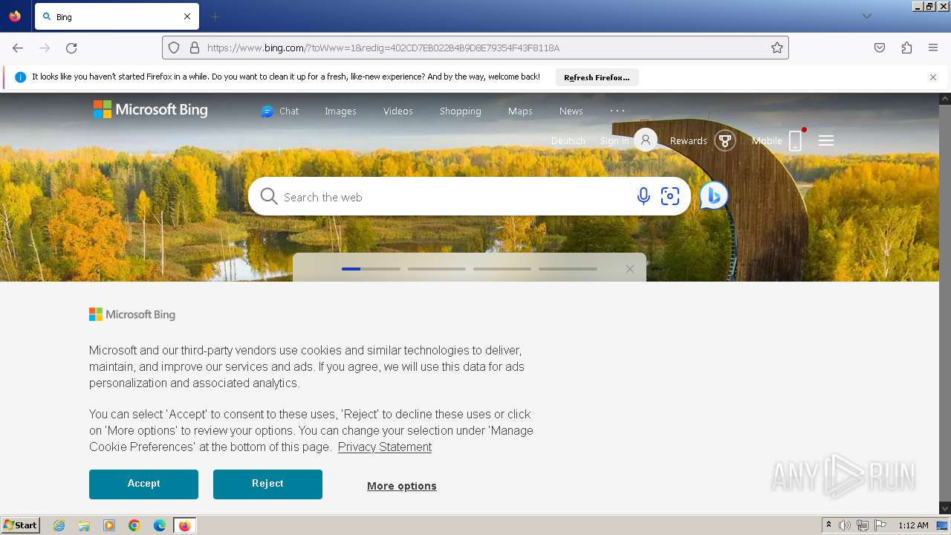Click the URL address bar
Image resolution: width=951 pixels, height=535 pixels.
[x=475, y=48]
